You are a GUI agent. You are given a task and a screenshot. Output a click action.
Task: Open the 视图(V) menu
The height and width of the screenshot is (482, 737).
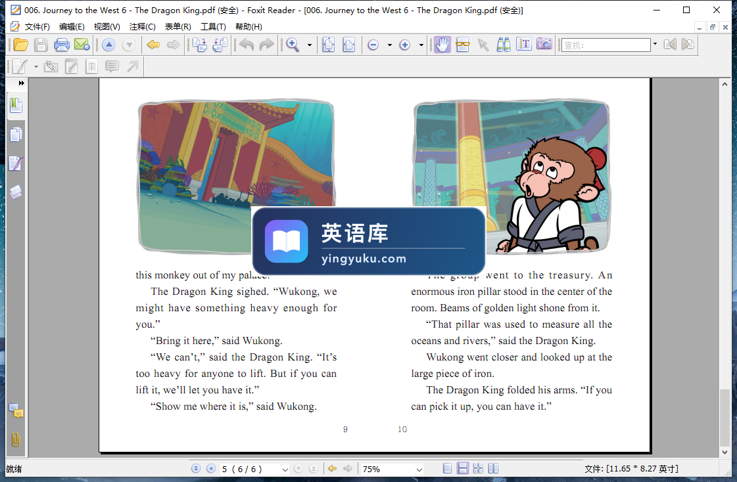pyautogui.click(x=107, y=27)
